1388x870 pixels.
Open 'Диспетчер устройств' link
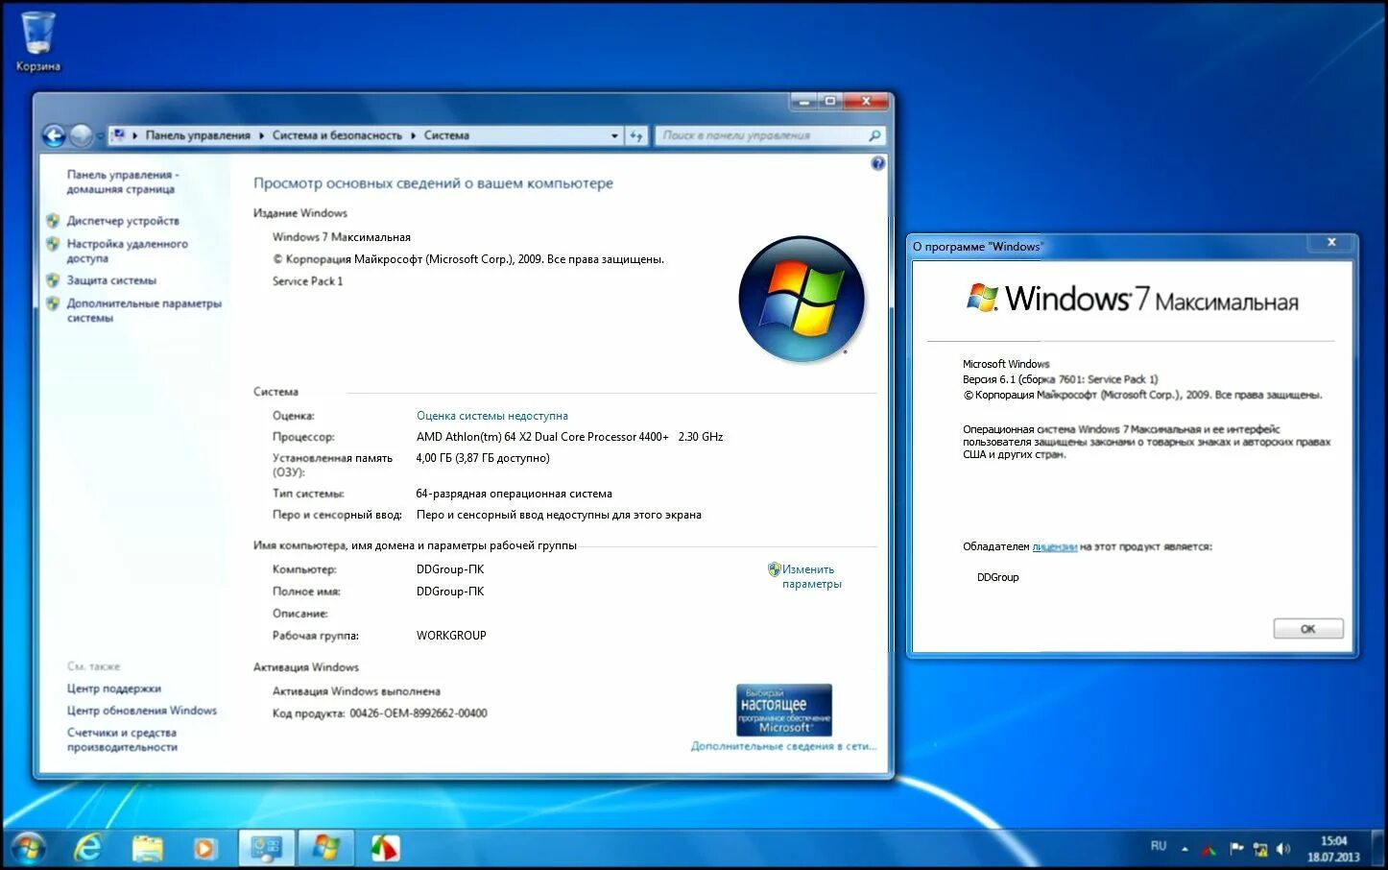tap(123, 221)
